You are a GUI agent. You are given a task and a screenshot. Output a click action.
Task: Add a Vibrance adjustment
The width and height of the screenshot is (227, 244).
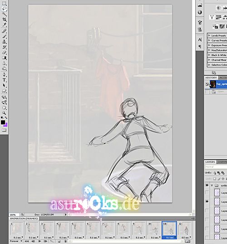click(x=212, y=17)
